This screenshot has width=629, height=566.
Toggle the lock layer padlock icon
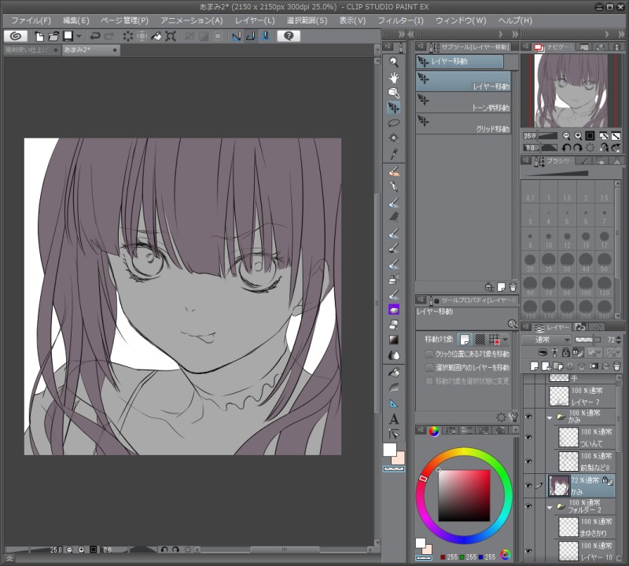565,353
